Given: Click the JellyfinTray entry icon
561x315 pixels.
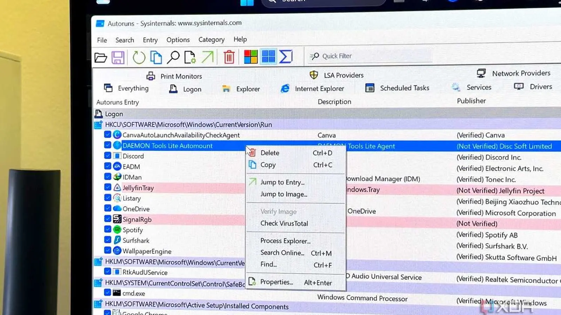Looking at the screenshot, I should coord(117,187).
